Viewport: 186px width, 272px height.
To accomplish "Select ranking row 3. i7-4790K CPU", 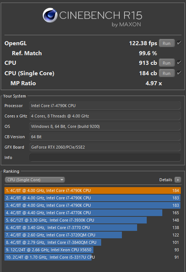I will pyautogui.click(x=93, y=205).
